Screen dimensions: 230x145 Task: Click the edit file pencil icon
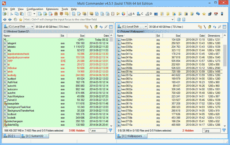tap(79, 14)
